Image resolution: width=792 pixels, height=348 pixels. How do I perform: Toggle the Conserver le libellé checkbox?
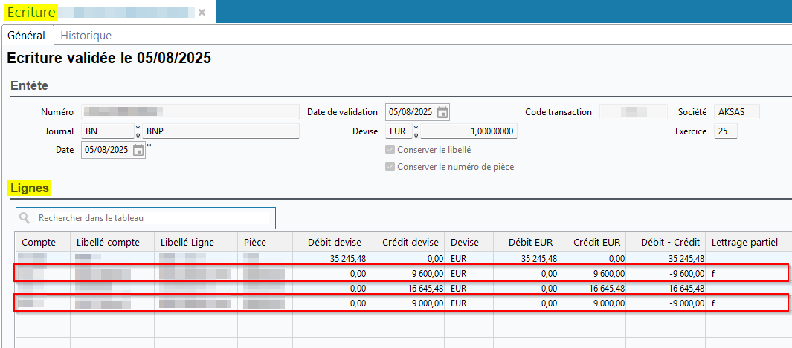pyautogui.click(x=390, y=150)
